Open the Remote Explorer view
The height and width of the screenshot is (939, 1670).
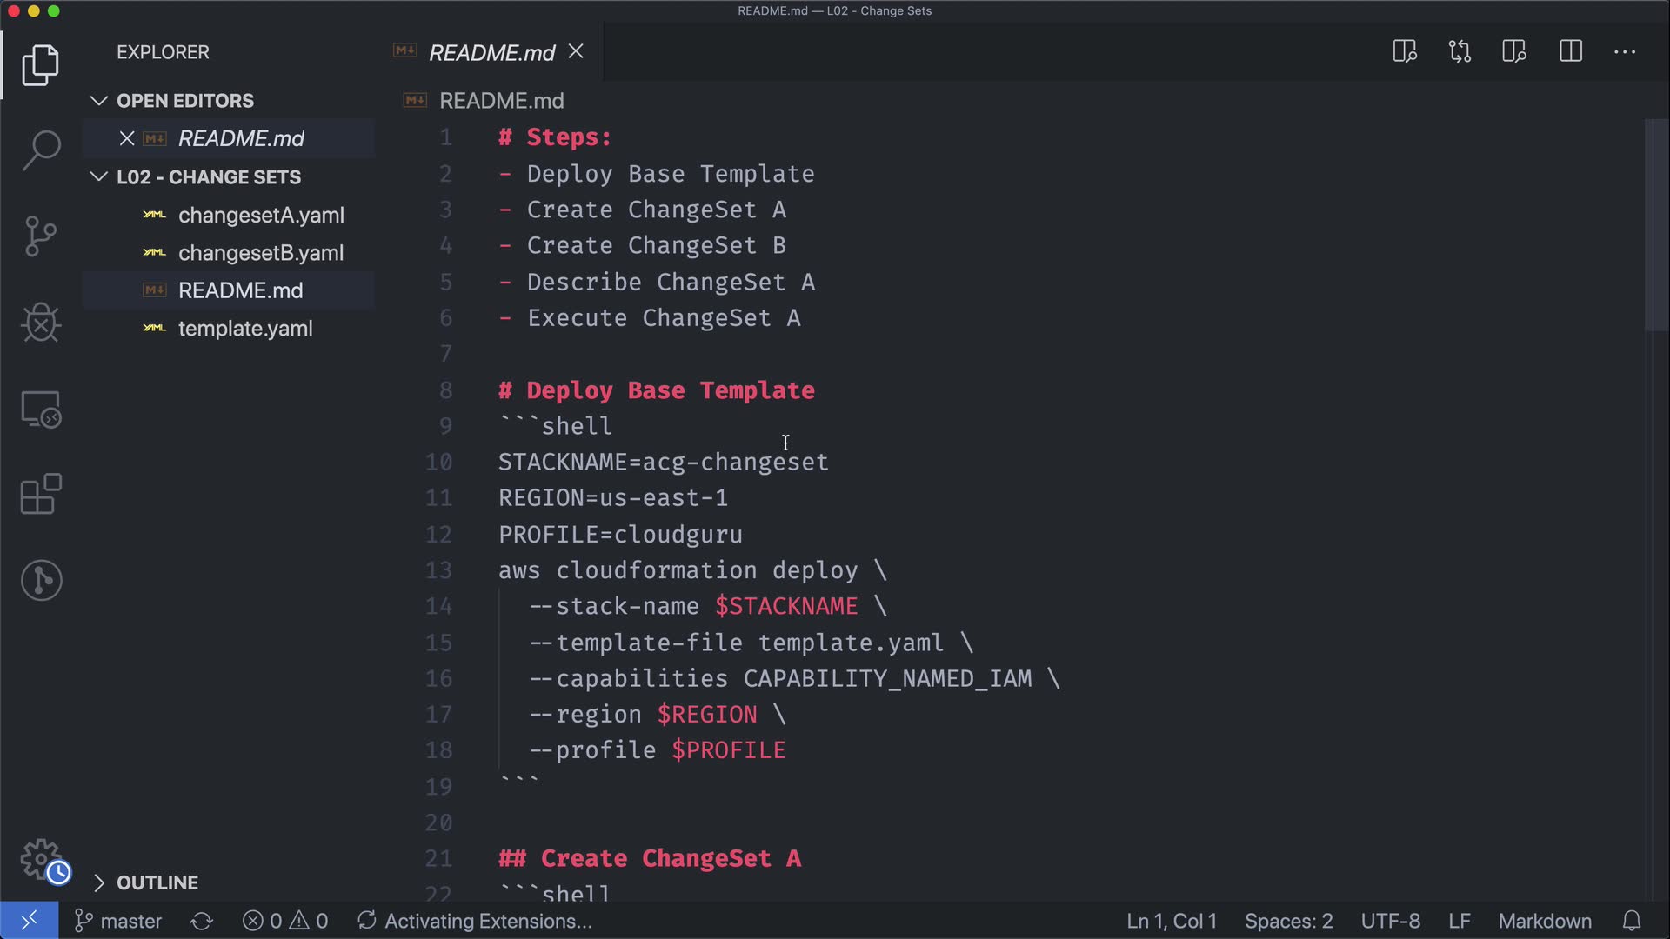(41, 409)
